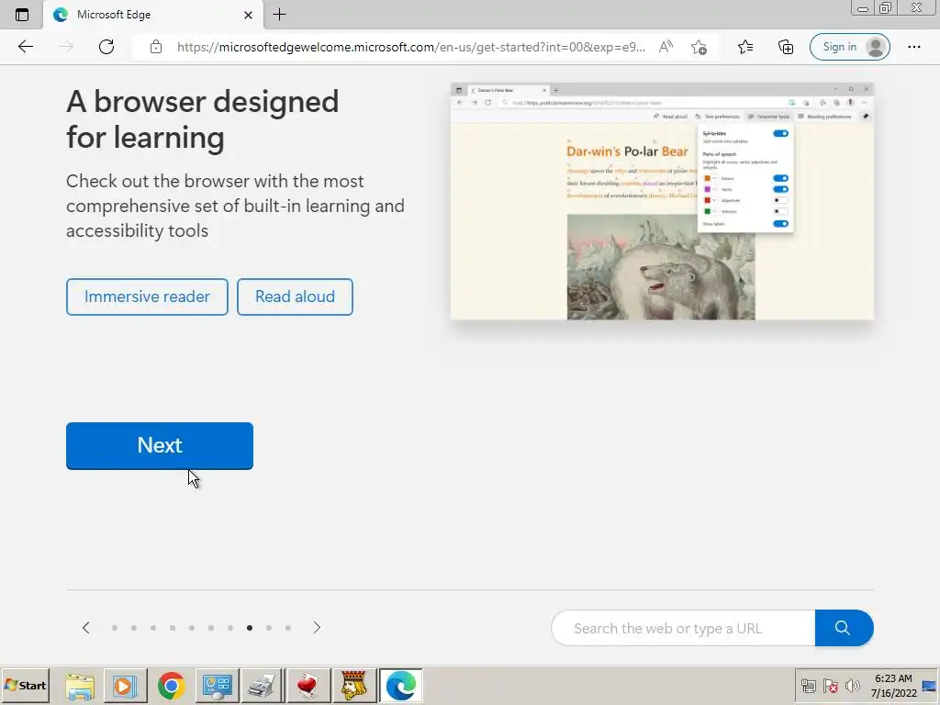Open the volume speaker tray icon
Viewport: 940px width, 705px height.
[x=852, y=686]
